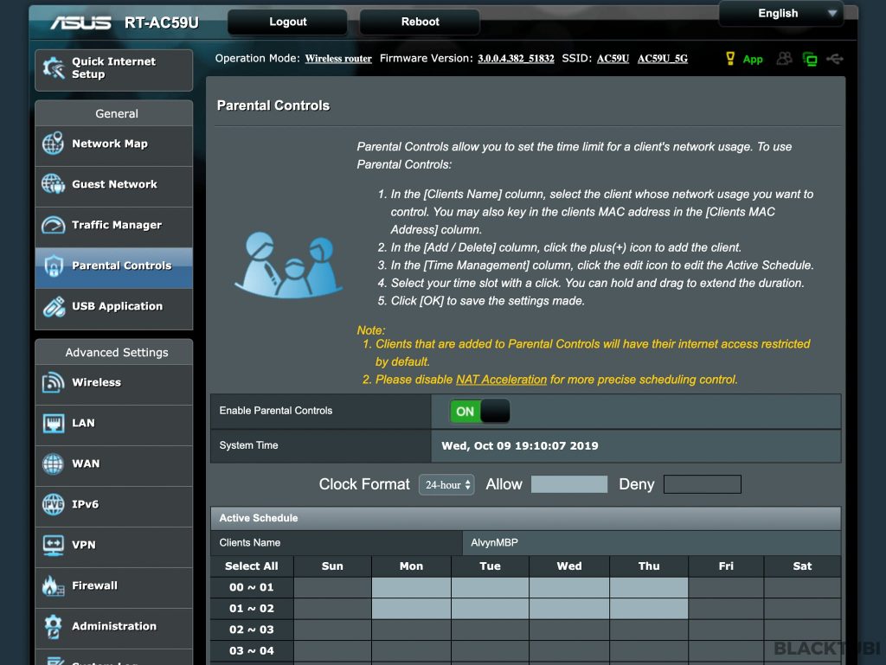This screenshot has width=886, height=665.
Task: Select the Mon column header
Action: point(411,566)
